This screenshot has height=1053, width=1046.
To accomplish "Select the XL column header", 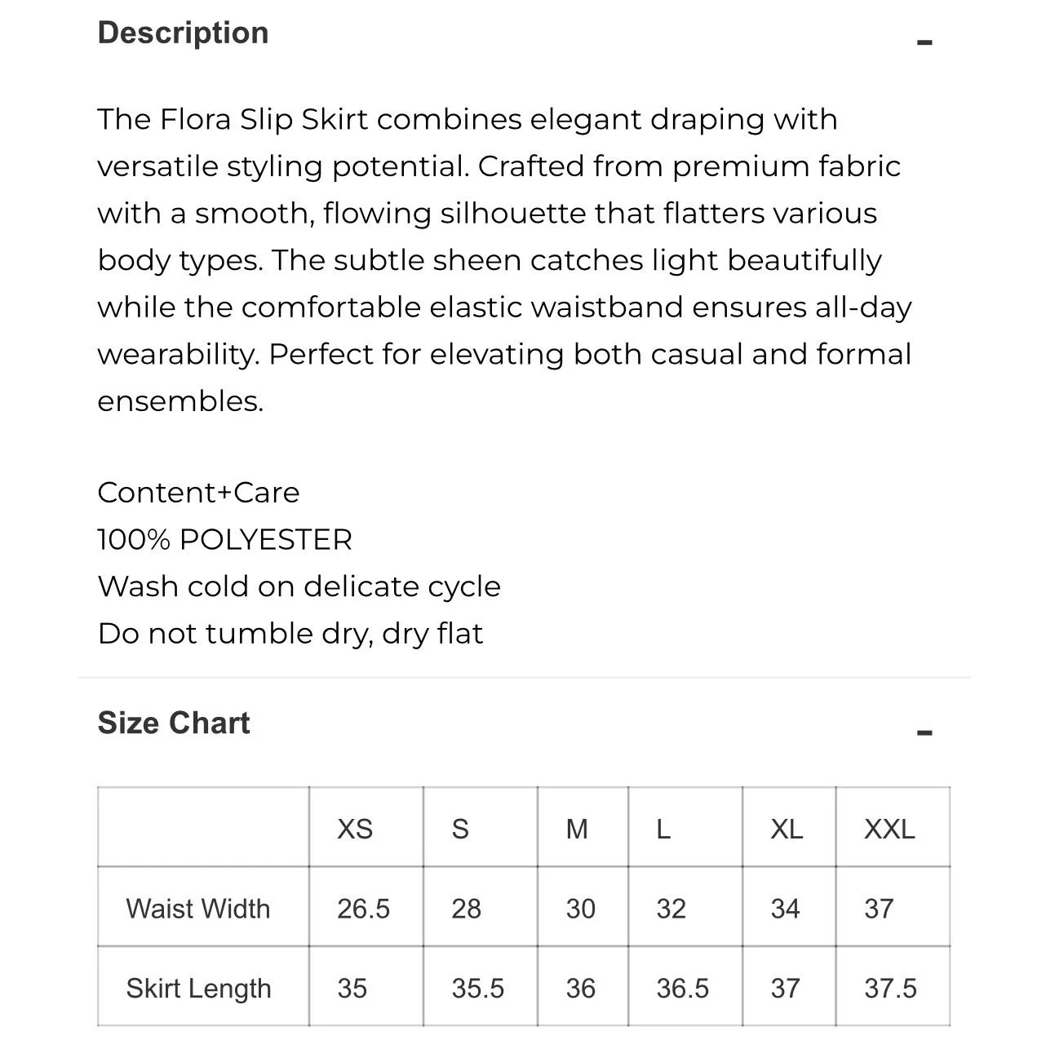I will coord(787,829).
